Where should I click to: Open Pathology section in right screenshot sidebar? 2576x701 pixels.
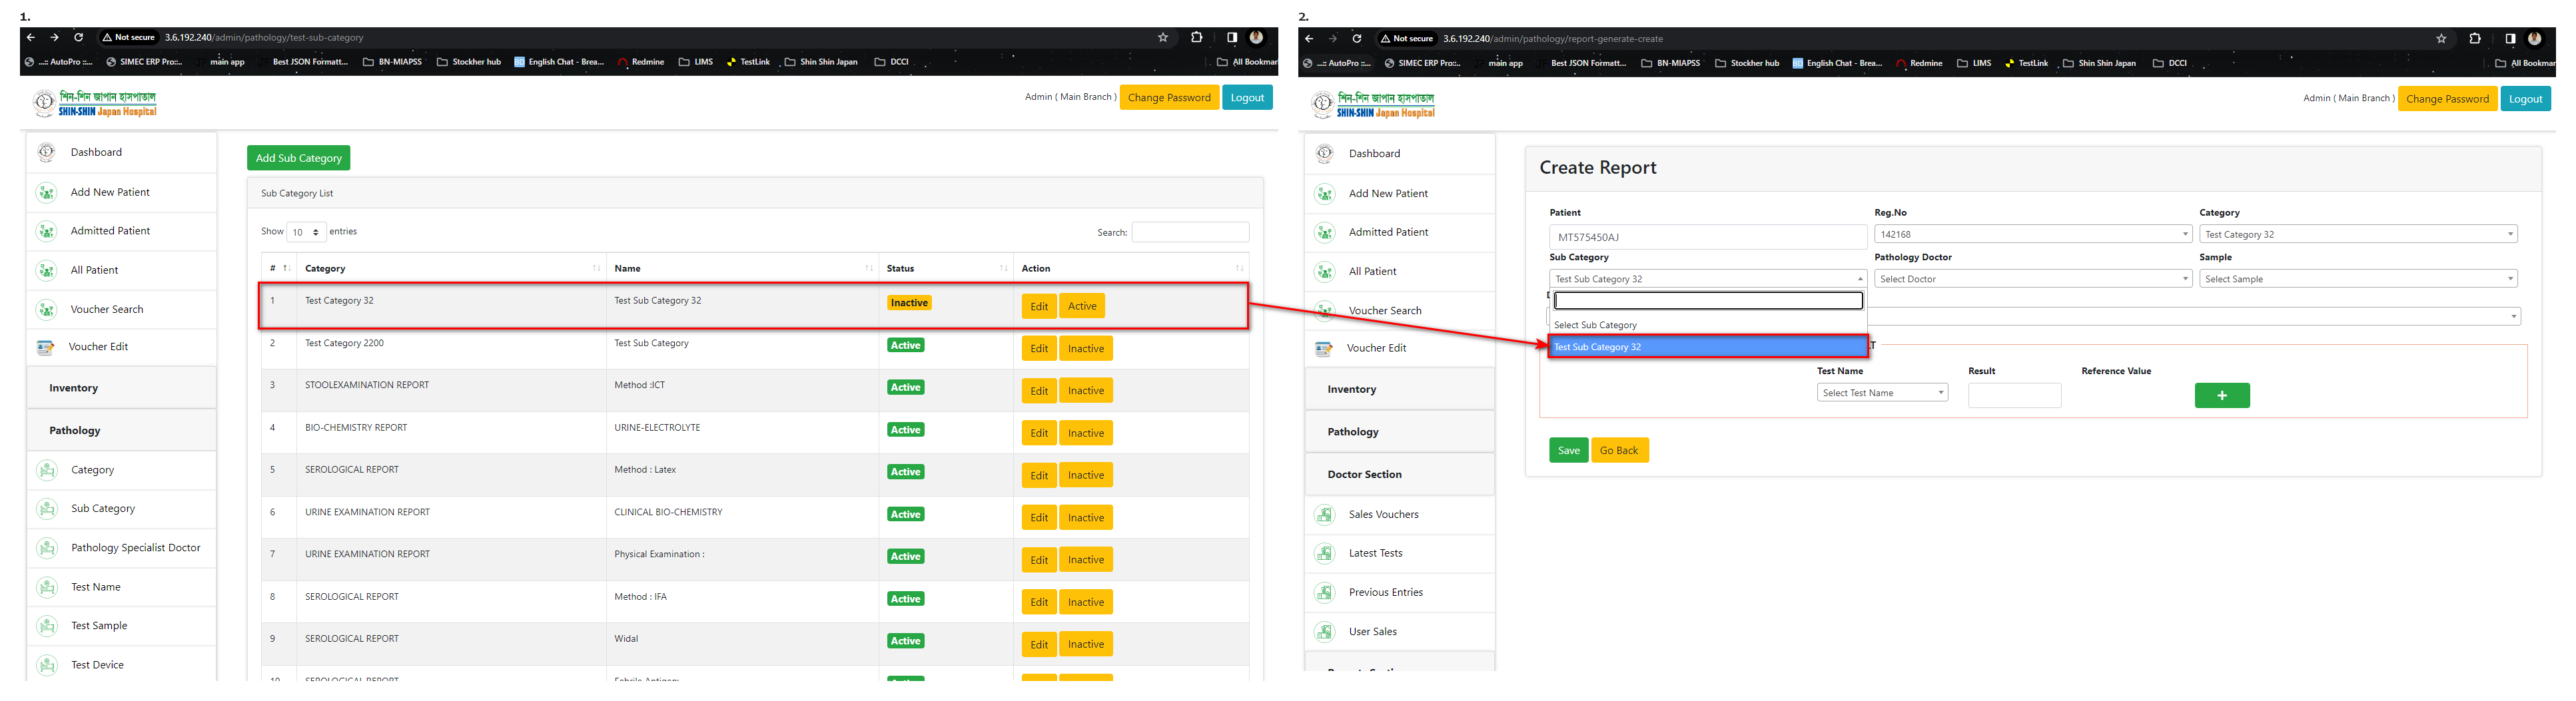pyautogui.click(x=1399, y=432)
